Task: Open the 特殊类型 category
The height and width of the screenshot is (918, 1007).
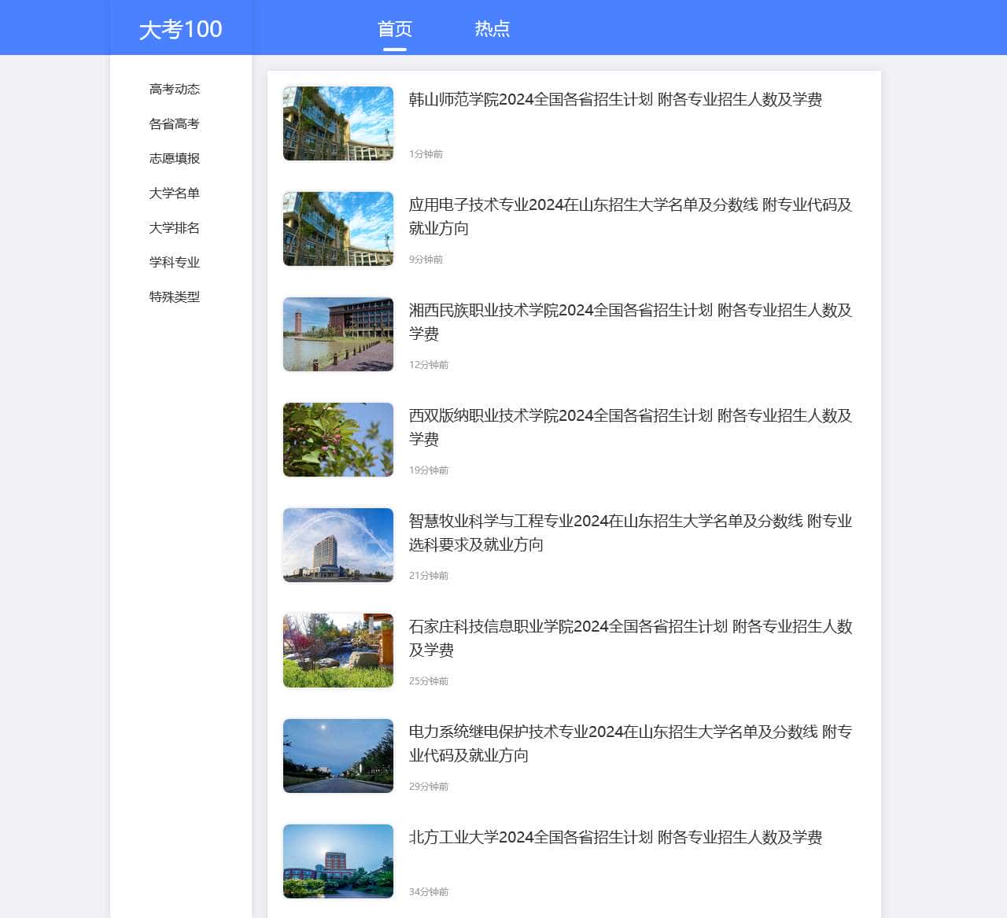Action: [174, 297]
